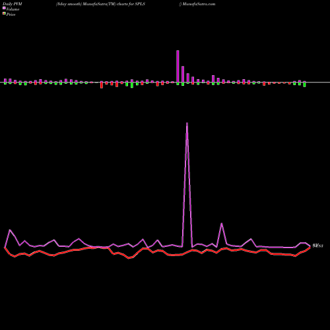Click the highest peak of magenta line
This screenshot has height=330, width=330.
[187, 123]
